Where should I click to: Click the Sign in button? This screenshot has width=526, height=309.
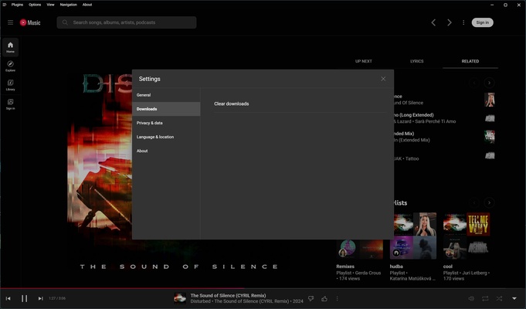coord(483,22)
